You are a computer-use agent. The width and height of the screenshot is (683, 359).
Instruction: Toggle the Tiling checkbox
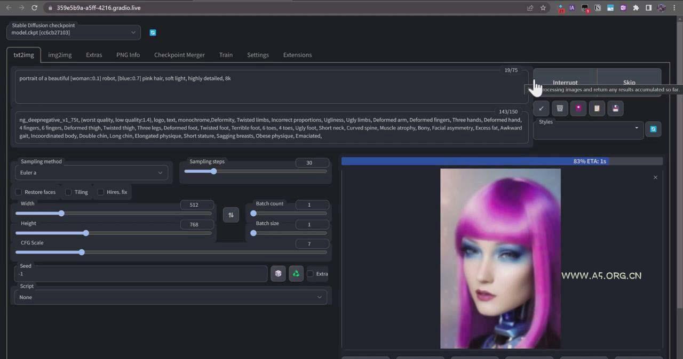click(x=68, y=192)
